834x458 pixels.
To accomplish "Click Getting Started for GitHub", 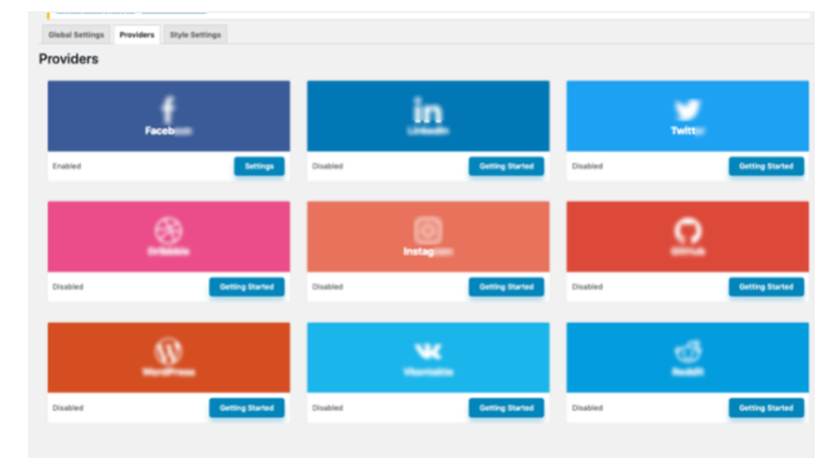I will tap(766, 287).
